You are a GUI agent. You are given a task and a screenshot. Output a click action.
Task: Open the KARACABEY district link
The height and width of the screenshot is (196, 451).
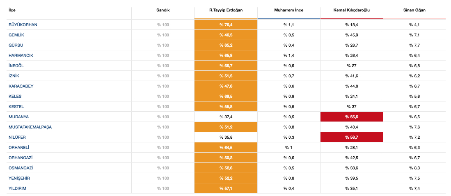[x=21, y=86]
